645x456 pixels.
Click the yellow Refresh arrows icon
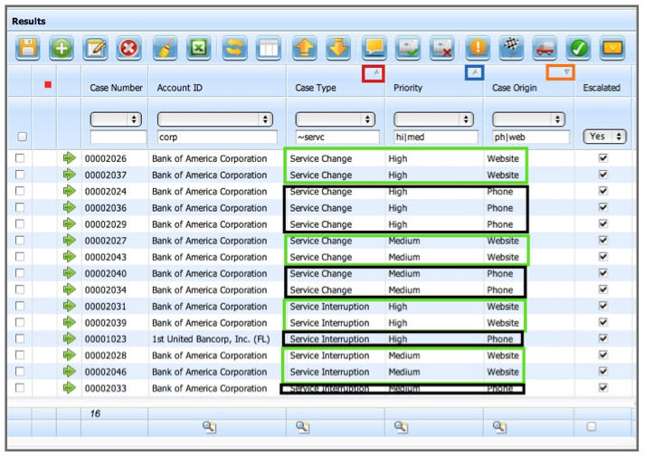[235, 48]
